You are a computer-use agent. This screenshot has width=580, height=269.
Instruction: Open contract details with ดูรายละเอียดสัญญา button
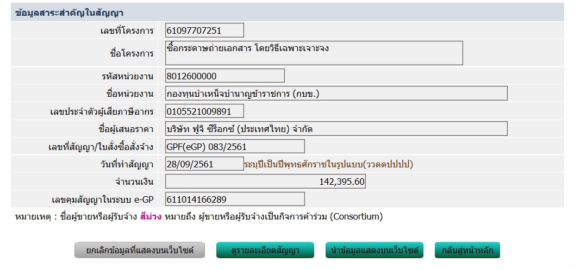[x=265, y=251]
